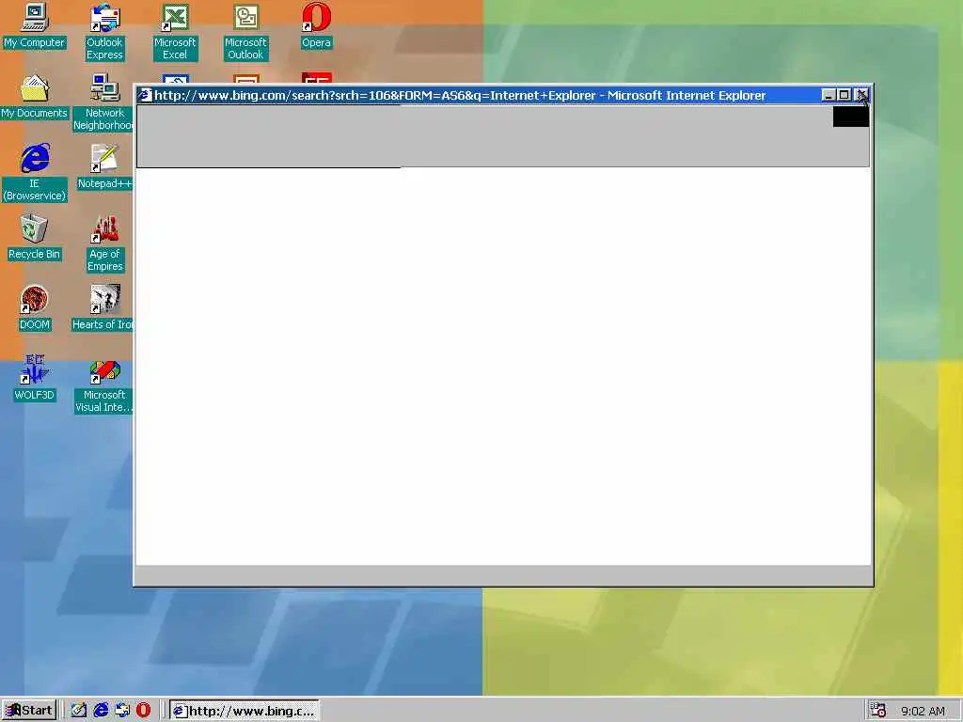Launch Opera from the quick launch bar

coord(143,711)
